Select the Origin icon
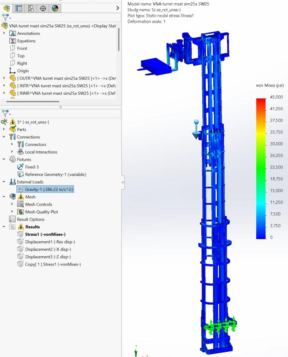Viewport: 288px width, 357px height. pos(12,71)
